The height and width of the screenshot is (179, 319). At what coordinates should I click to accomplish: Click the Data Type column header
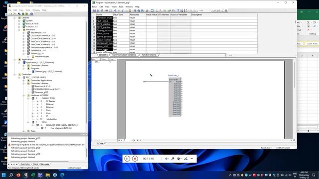pyautogui.click(x=121, y=14)
